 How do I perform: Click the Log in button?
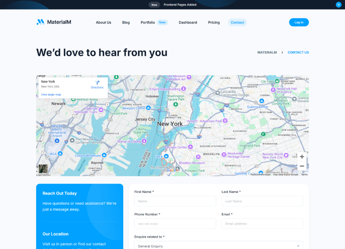click(x=299, y=22)
